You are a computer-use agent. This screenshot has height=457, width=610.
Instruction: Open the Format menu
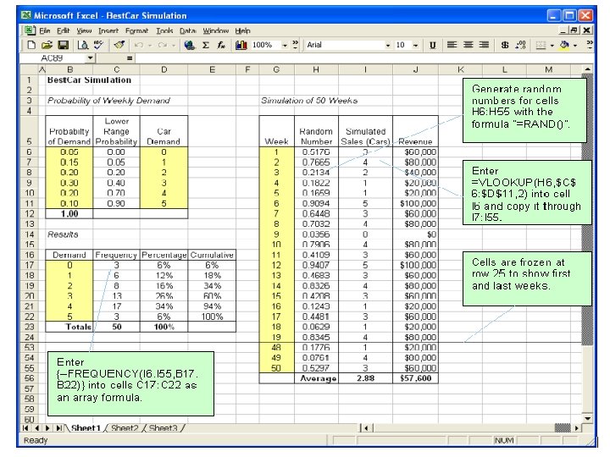click(136, 30)
